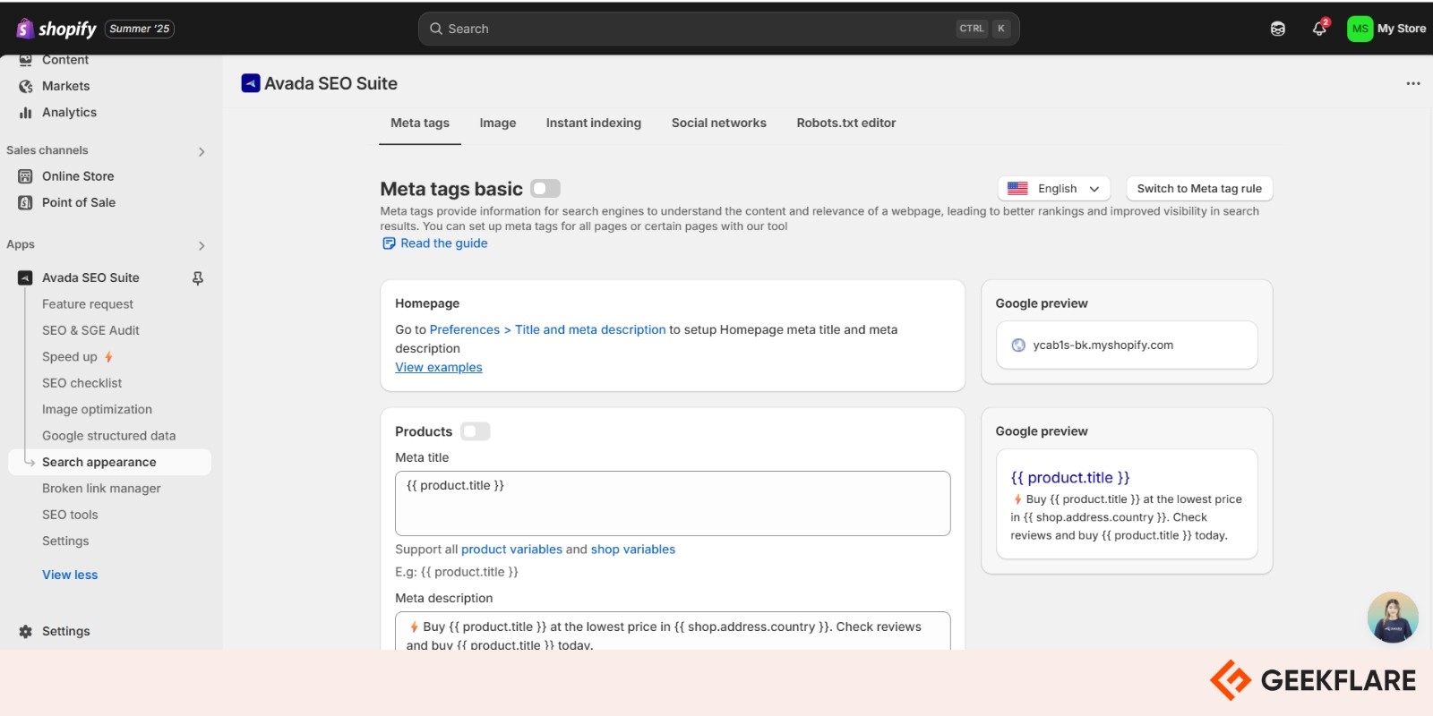The image size is (1433, 716).
Task: Click the Shopify logo
Action: coord(56,29)
